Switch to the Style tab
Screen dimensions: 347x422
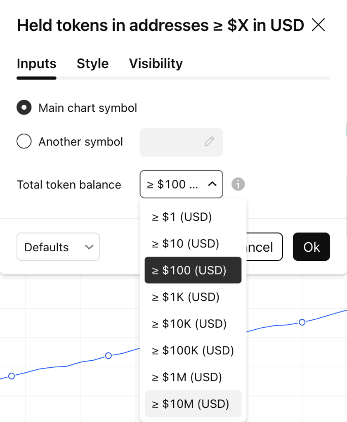pyautogui.click(x=92, y=64)
